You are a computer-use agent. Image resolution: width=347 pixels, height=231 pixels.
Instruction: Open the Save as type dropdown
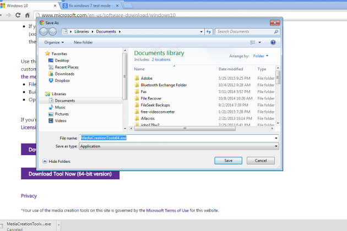pos(179,146)
